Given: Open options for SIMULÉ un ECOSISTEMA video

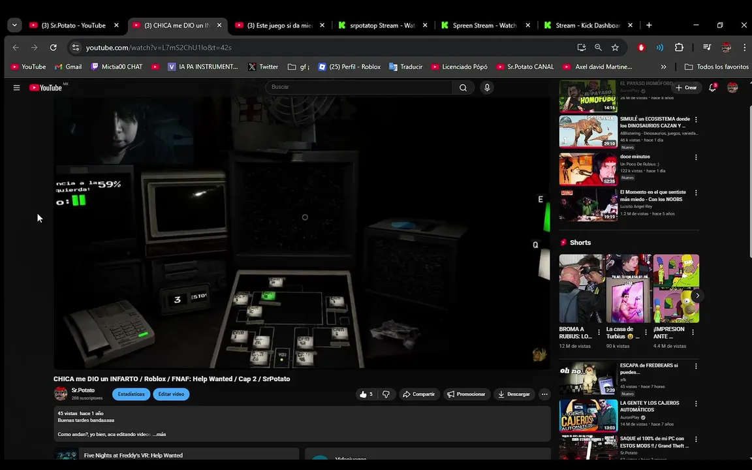Looking at the screenshot, I should coord(696,119).
